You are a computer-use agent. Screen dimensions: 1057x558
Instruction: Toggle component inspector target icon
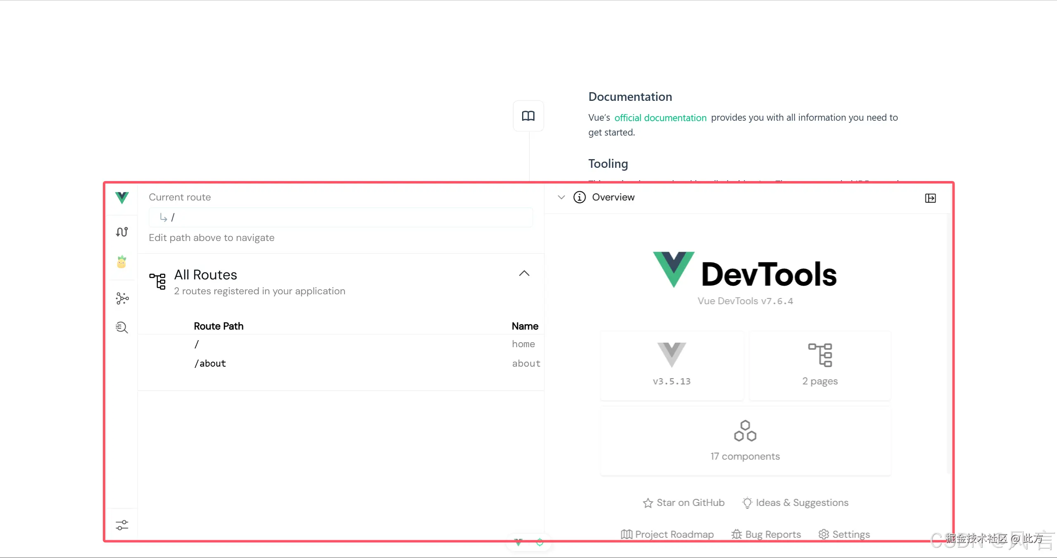[539, 542]
